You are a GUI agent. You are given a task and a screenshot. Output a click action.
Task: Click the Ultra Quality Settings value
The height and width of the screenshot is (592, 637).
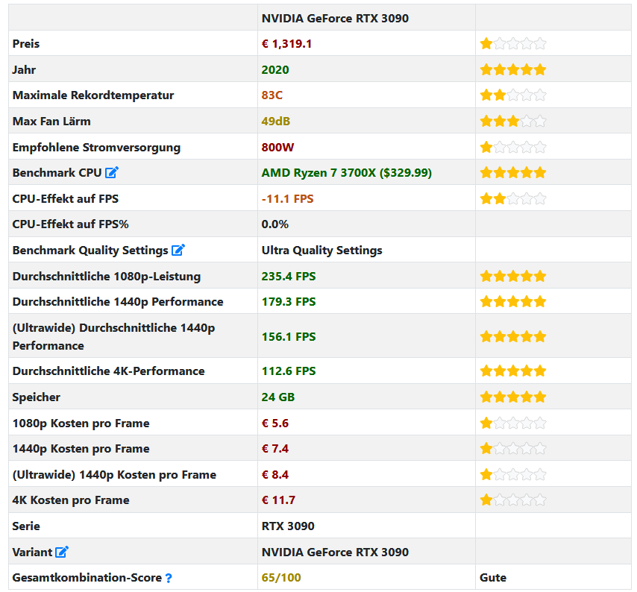321,250
